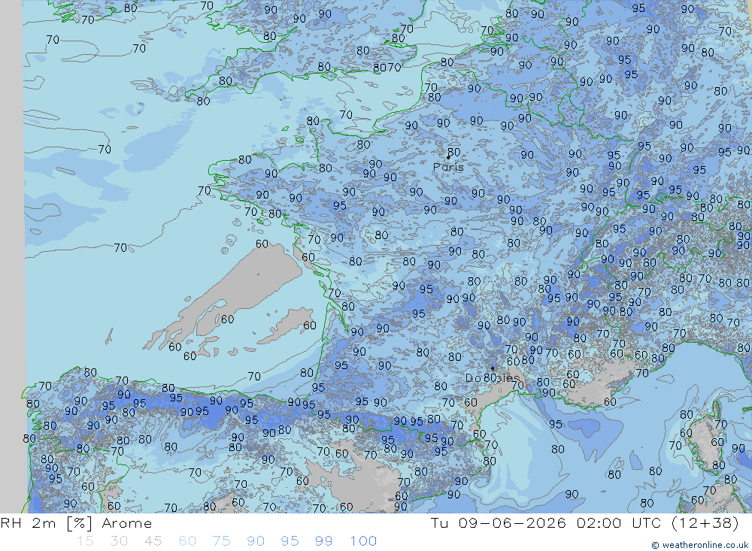This screenshot has width=752, height=551.
Task: Click legend value 45
Action: click(153, 541)
